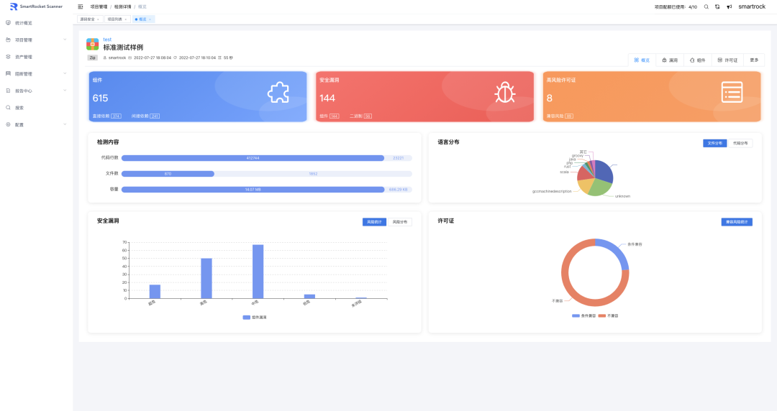The image size is (777, 411).
Task: Click the puzzle piece icon on 组件 card
Action: (278, 93)
